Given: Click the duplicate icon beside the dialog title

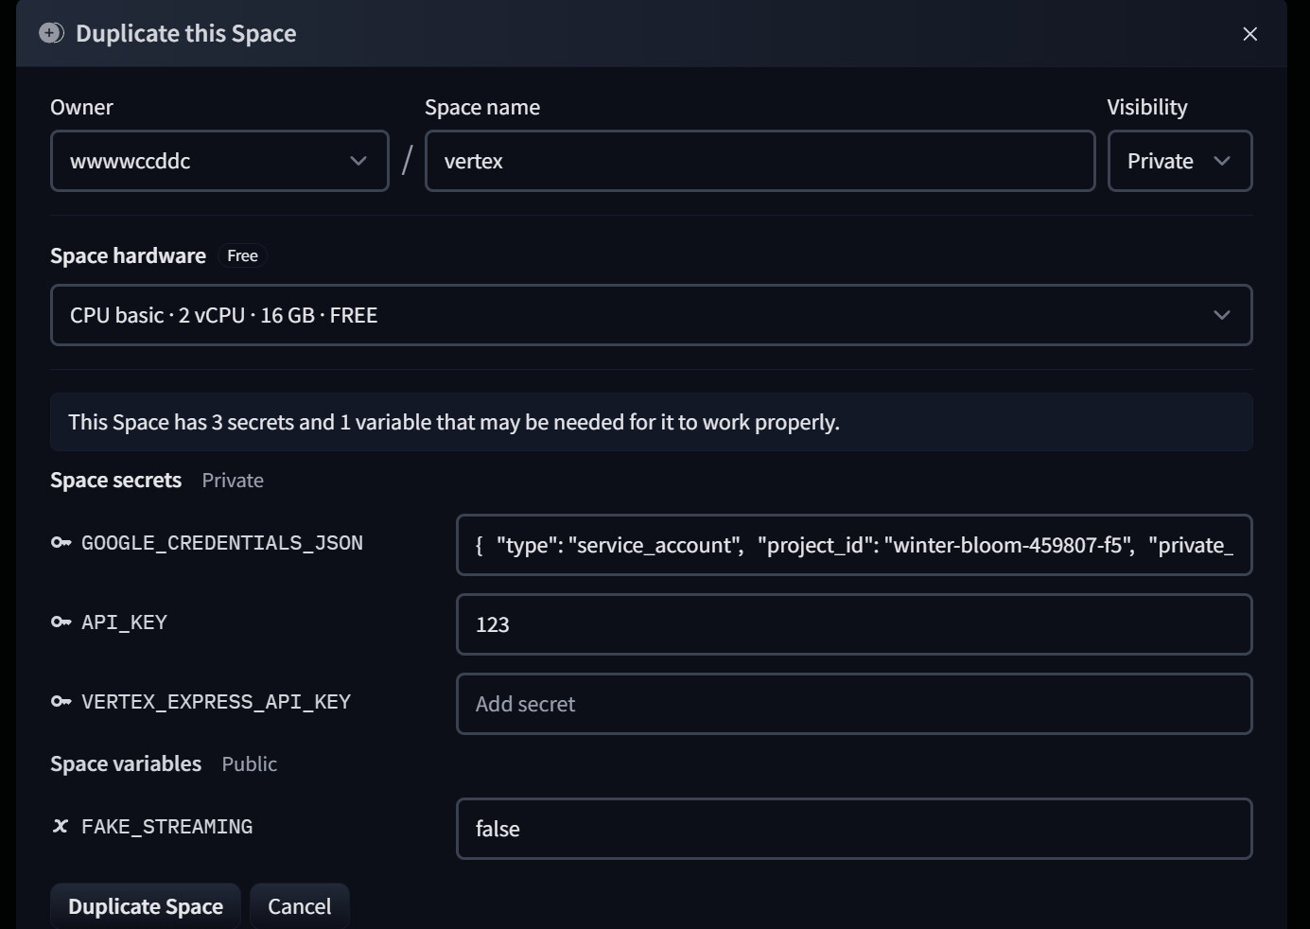Looking at the screenshot, I should click(x=51, y=33).
